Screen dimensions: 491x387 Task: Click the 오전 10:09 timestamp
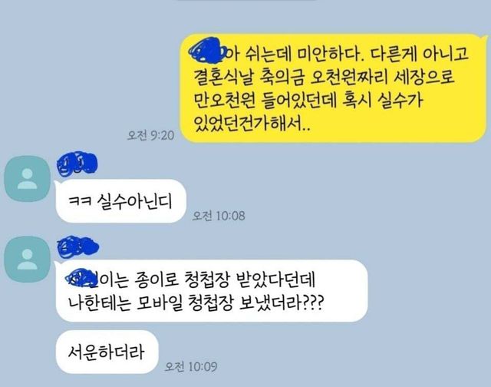point(191,366)
